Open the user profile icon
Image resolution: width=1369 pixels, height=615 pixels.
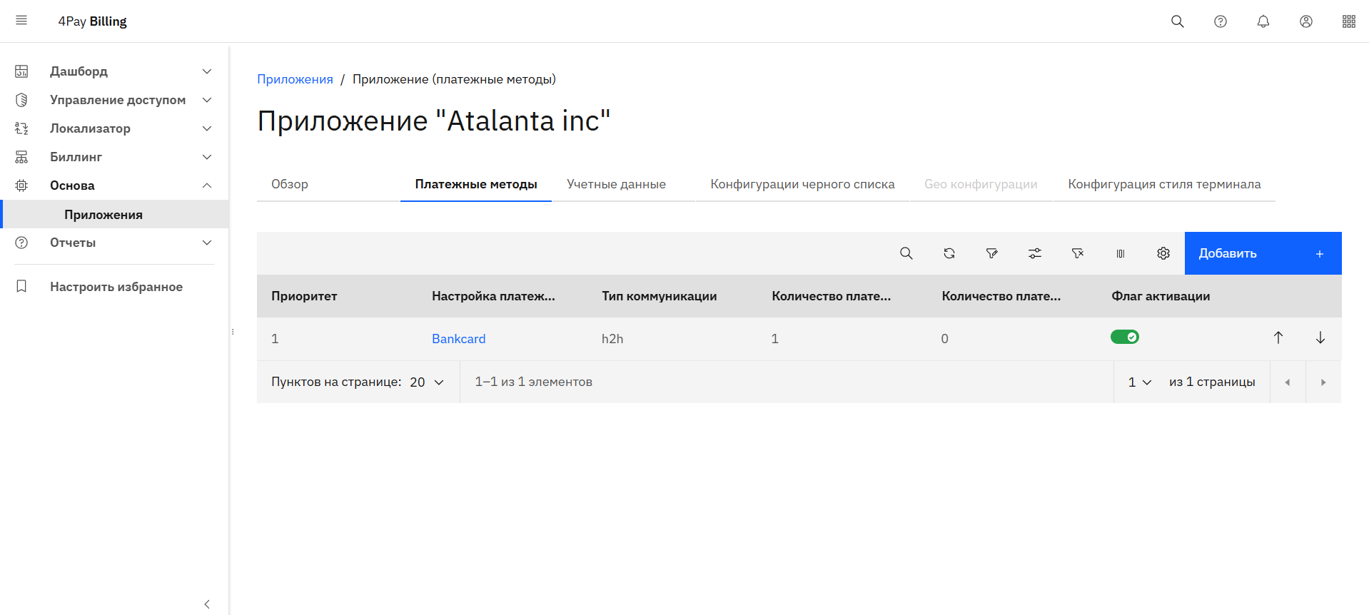pos(1305,21)
